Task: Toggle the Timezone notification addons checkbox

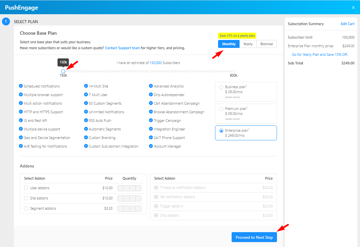Action: pyautogui.click(x=156, y=188)
